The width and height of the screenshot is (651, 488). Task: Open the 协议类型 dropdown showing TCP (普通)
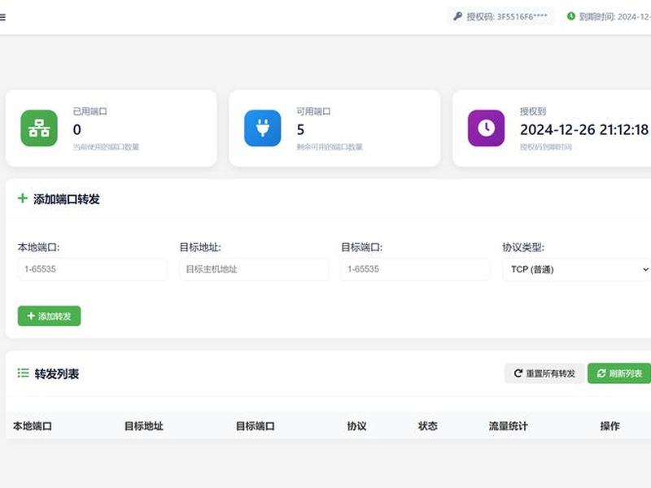(577, 269)
